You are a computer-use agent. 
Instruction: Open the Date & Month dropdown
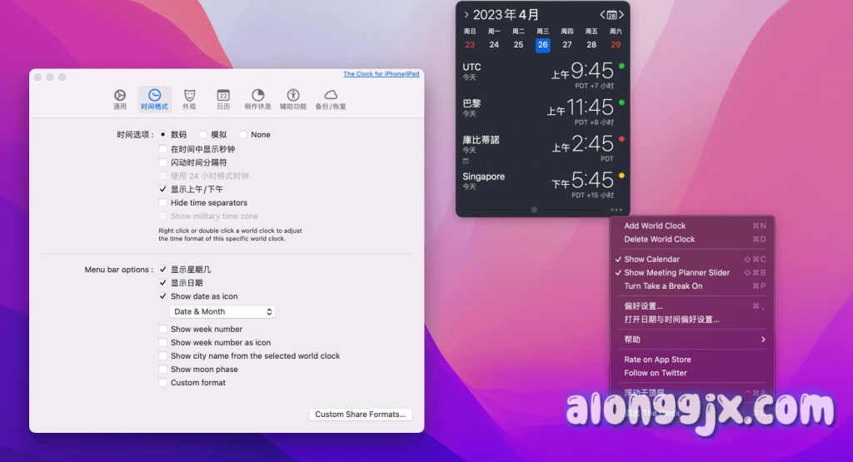[222, 311]
